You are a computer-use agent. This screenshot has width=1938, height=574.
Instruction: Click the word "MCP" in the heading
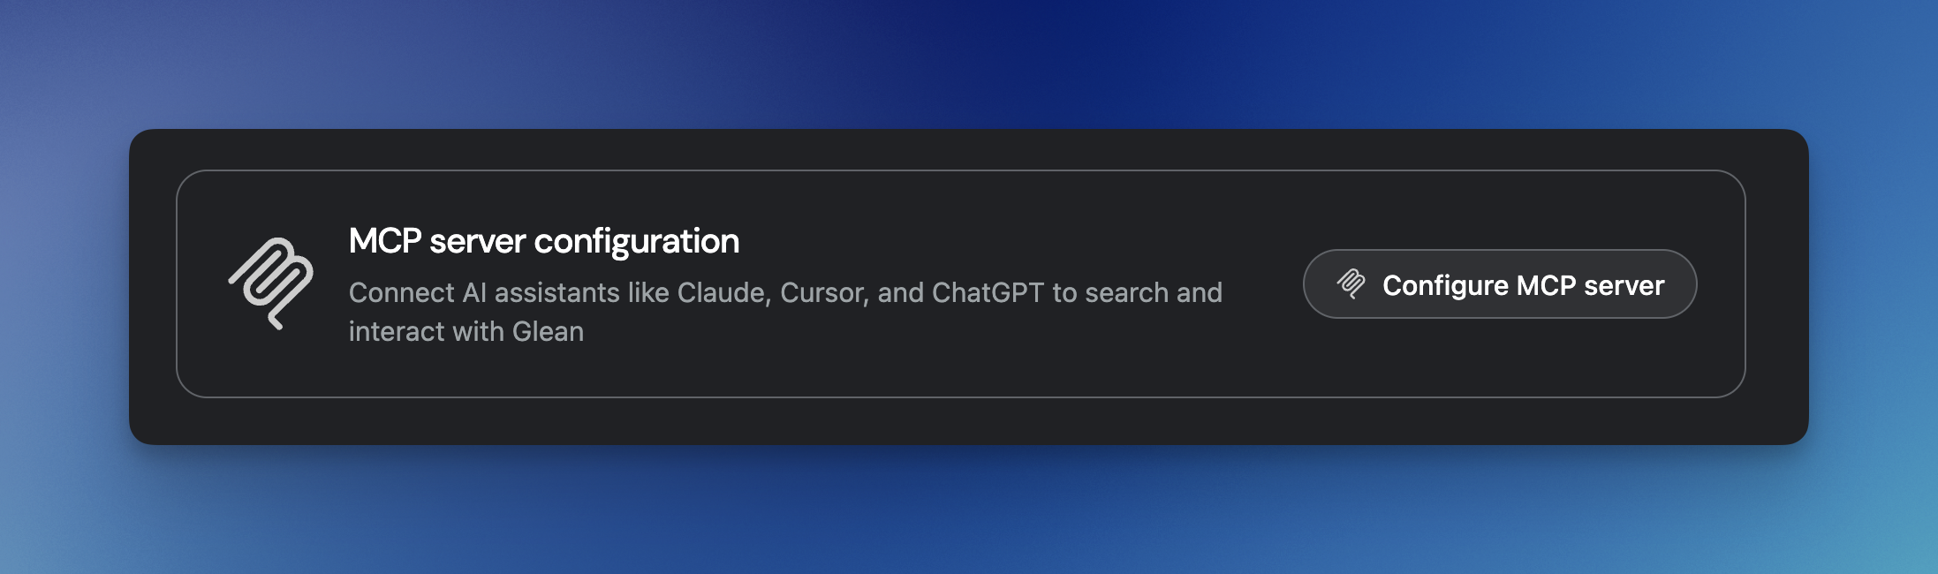click(x=385, y=241)
